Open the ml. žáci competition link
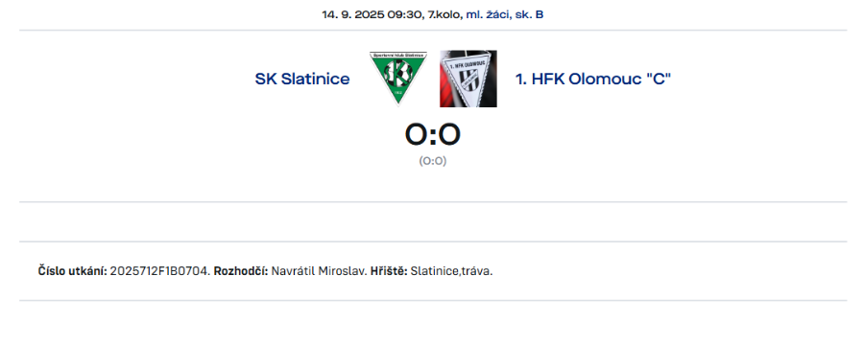 click(x=488, y=15)
